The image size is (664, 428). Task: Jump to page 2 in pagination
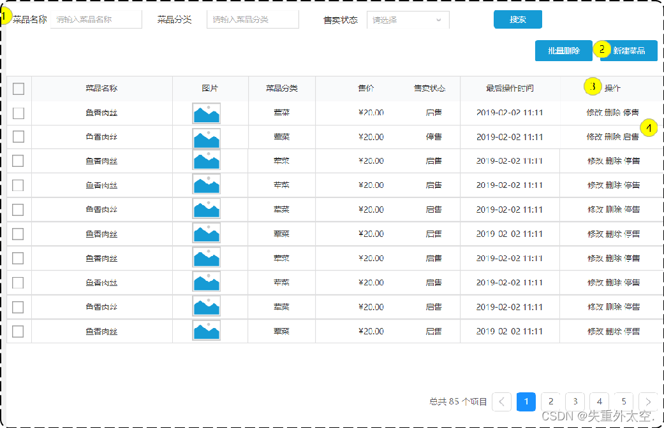pyautogui.click(x=550, y=402)
